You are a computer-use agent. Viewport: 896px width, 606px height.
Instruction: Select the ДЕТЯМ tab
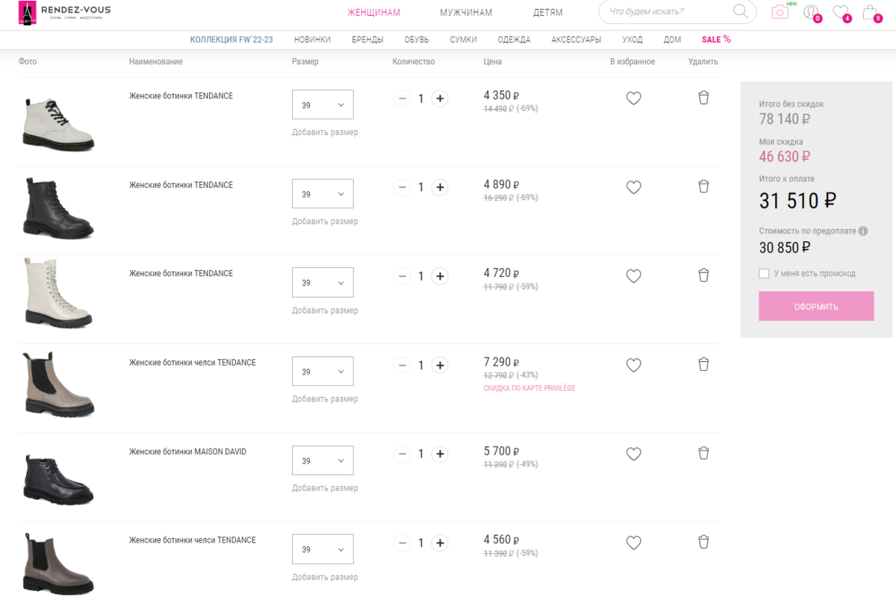[x=548, y=13]
